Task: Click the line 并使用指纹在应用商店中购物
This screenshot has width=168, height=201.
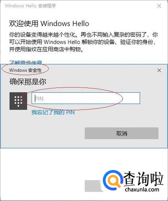Action: click(x=46, y=49)
